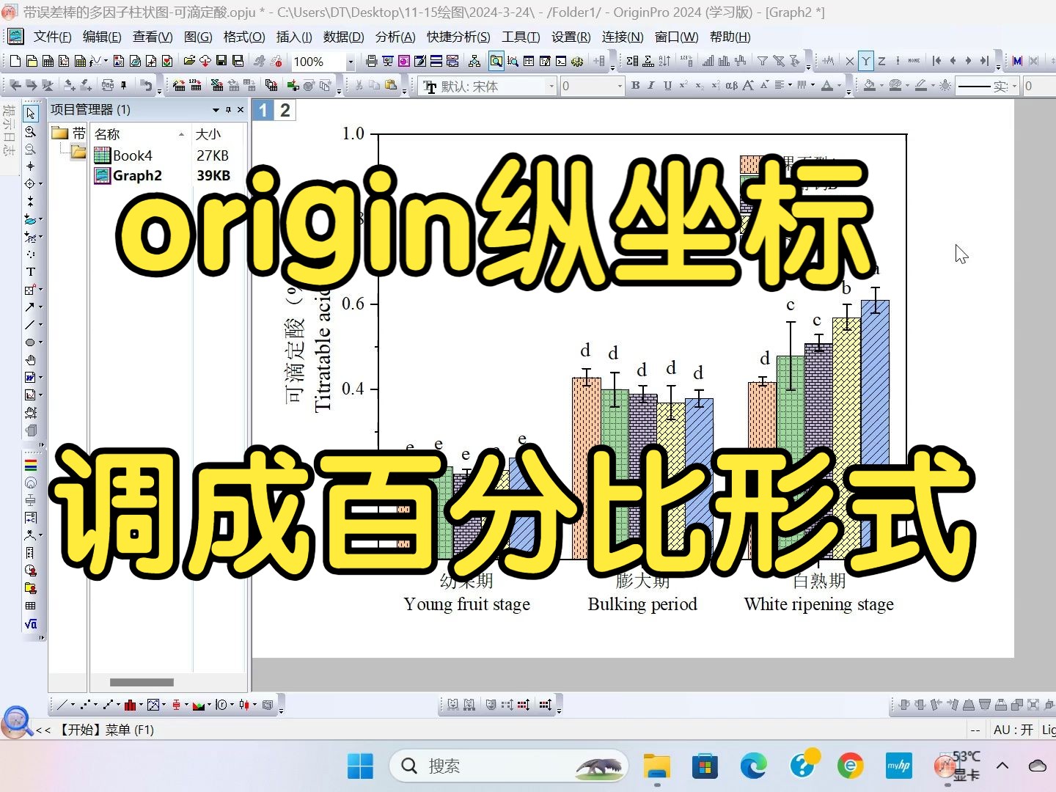
Task: Click the project root folder in tree
Action: tap(61, 133)
